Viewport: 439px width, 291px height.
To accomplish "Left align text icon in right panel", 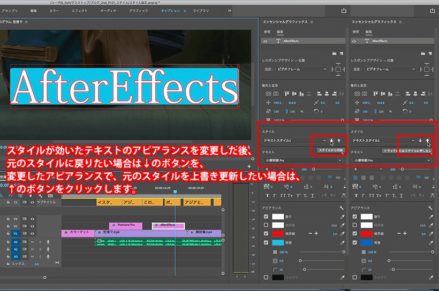I will tap(355, 178).
